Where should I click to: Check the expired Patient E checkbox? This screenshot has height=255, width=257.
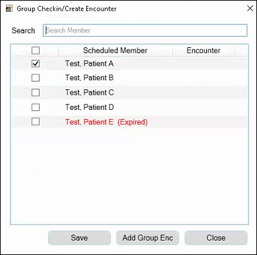[x=36, y=122]
